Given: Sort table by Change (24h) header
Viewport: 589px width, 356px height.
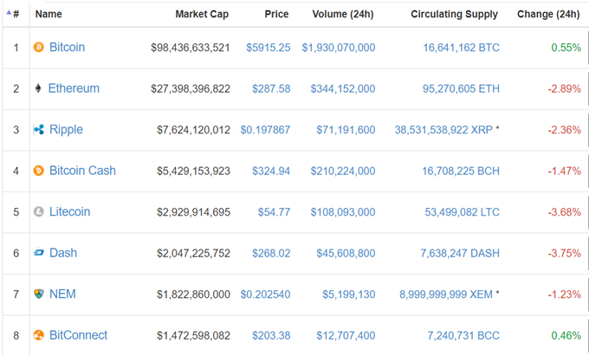Looking at the screenshot, I should (x=548, y=14).
